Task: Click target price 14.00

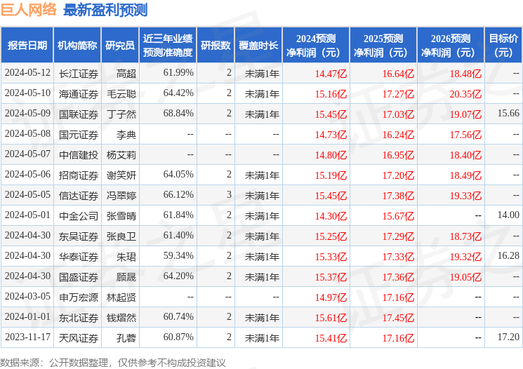Action: [x=508, y=215]
